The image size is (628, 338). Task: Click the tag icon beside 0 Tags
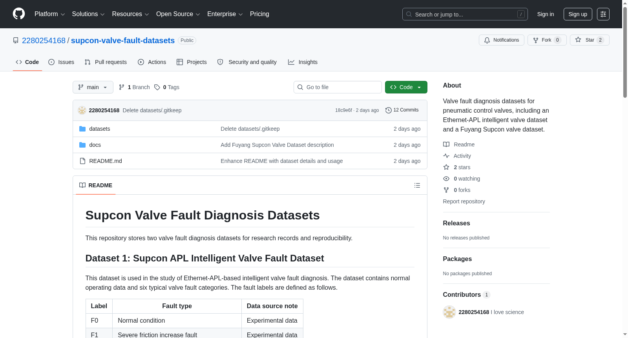pos(157,87)
